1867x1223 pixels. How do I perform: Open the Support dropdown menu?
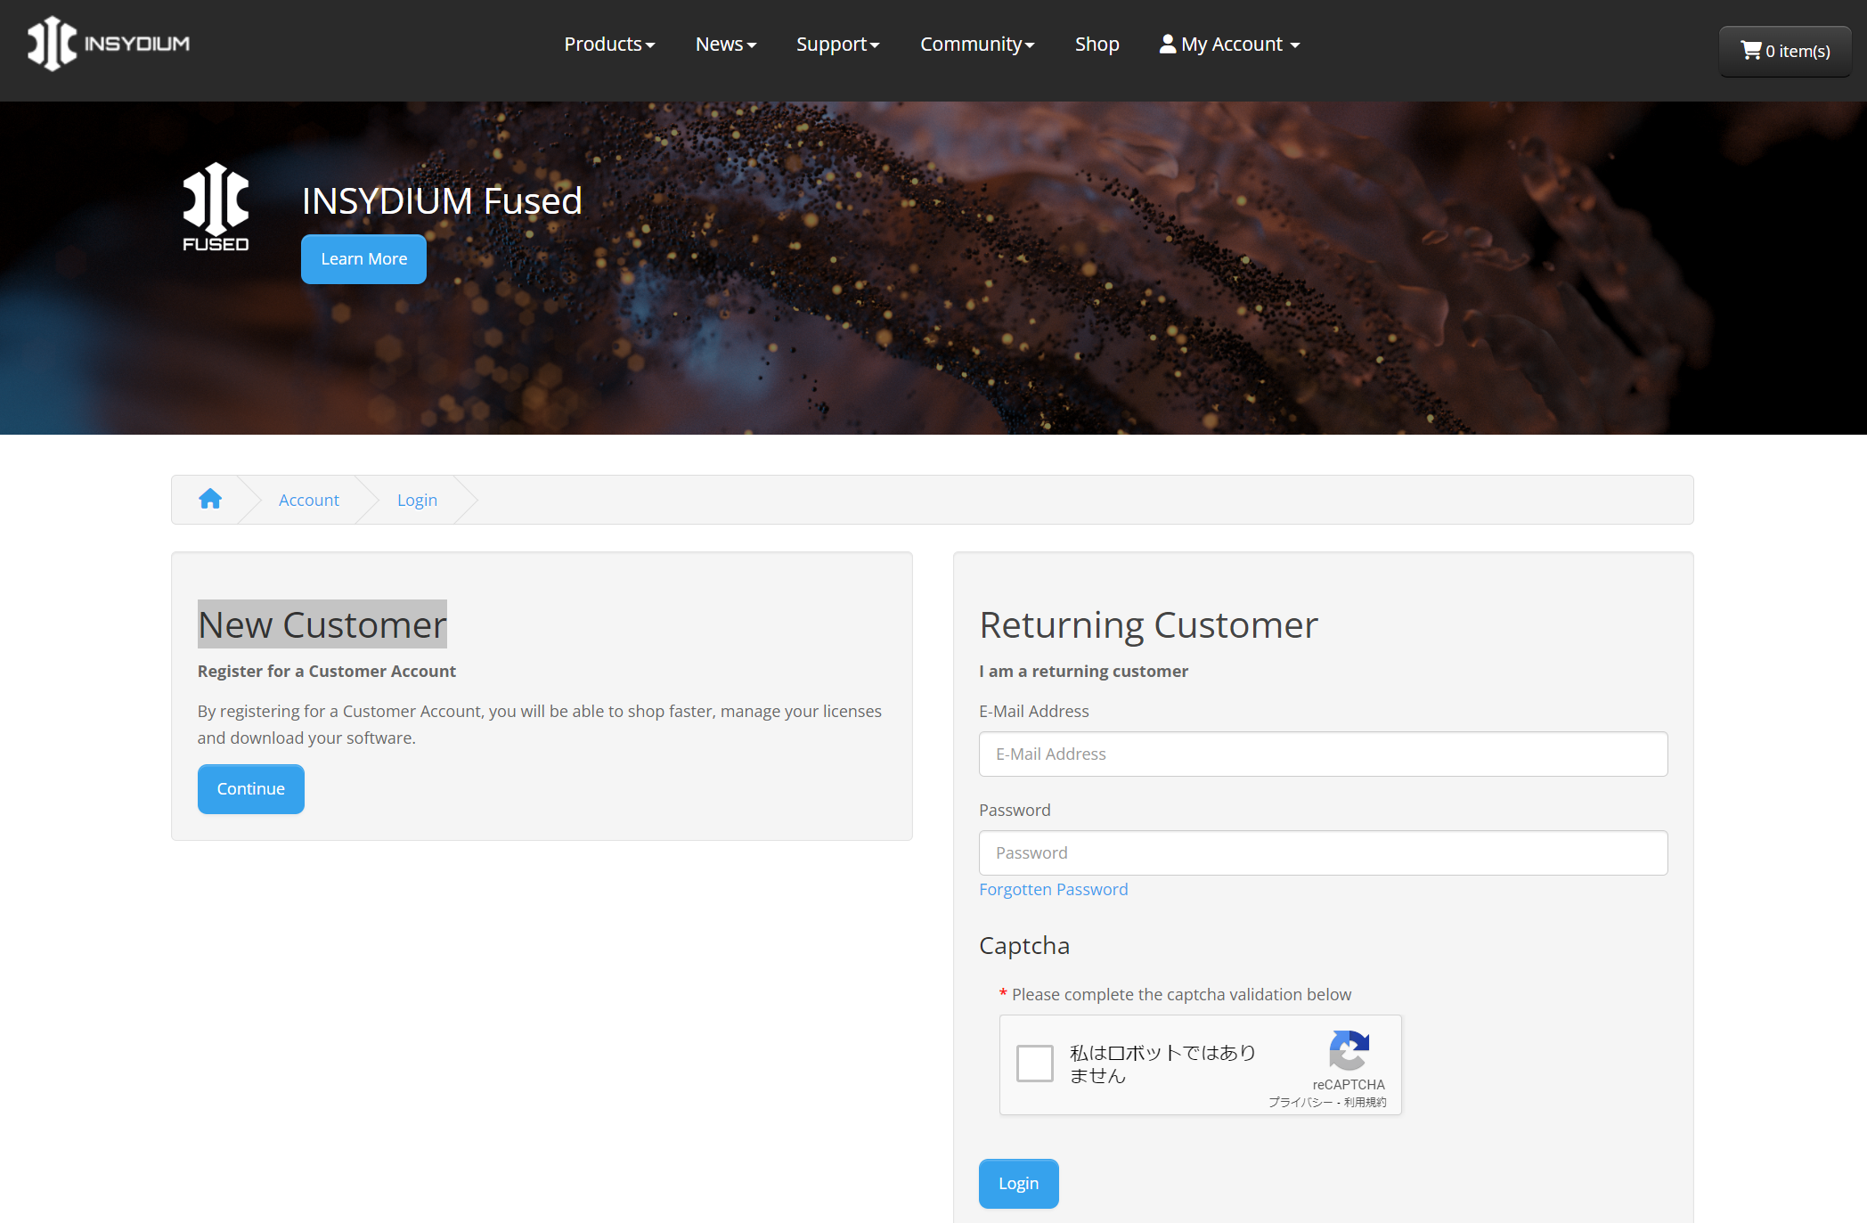tap(837, 44)
